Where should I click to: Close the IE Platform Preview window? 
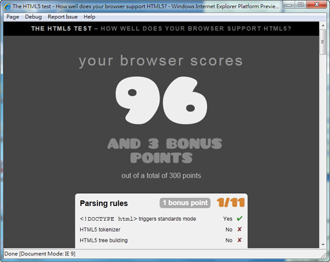[x=317, y=4]
